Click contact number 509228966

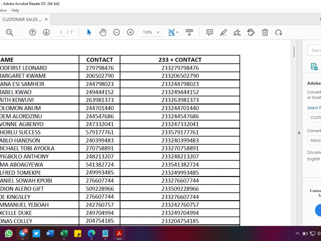(x=100, y=189)
